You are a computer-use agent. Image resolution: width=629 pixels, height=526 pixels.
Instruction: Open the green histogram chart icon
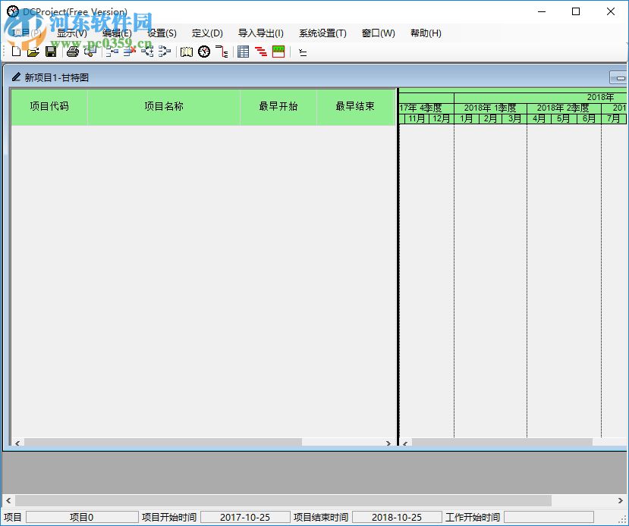pyautogui.click(x=278, y=52)
